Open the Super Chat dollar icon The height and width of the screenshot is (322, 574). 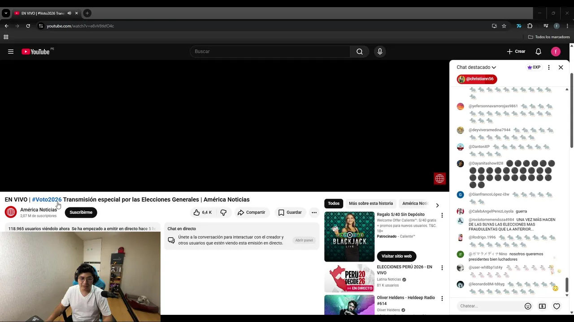tap(542, 306)
